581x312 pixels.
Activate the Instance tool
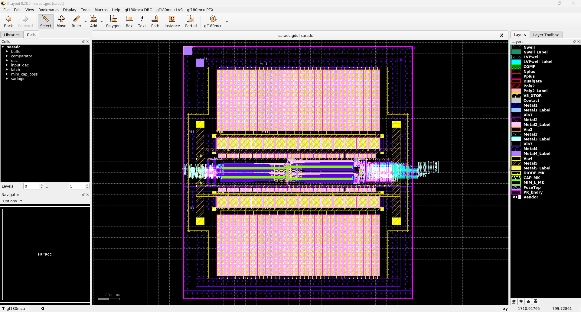coord(172,21)
